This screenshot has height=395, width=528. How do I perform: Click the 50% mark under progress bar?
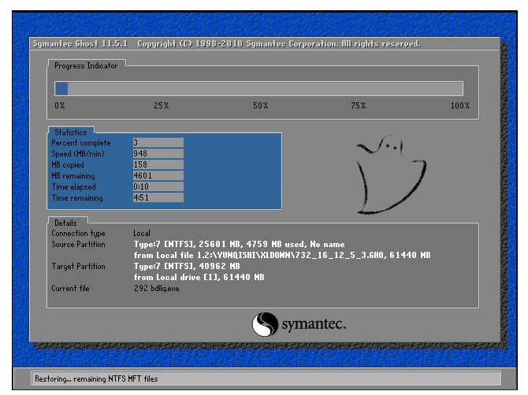260,105
